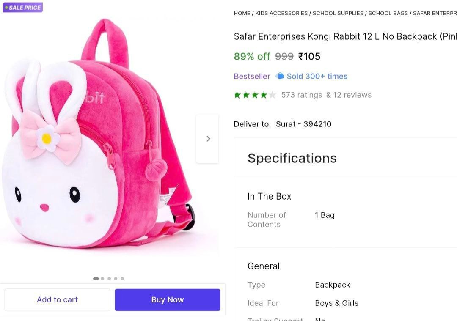Click the next image arrow on carousel
The height and width of the screenshot is (321, 457).
pos(208,139)
